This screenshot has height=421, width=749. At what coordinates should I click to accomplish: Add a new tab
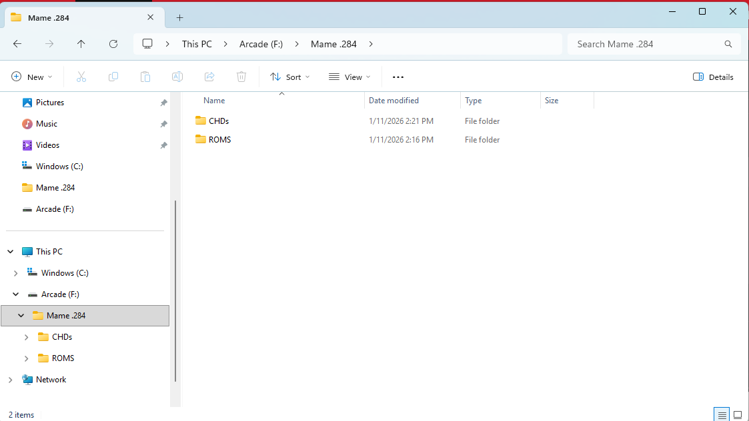(x=179, y=17)
